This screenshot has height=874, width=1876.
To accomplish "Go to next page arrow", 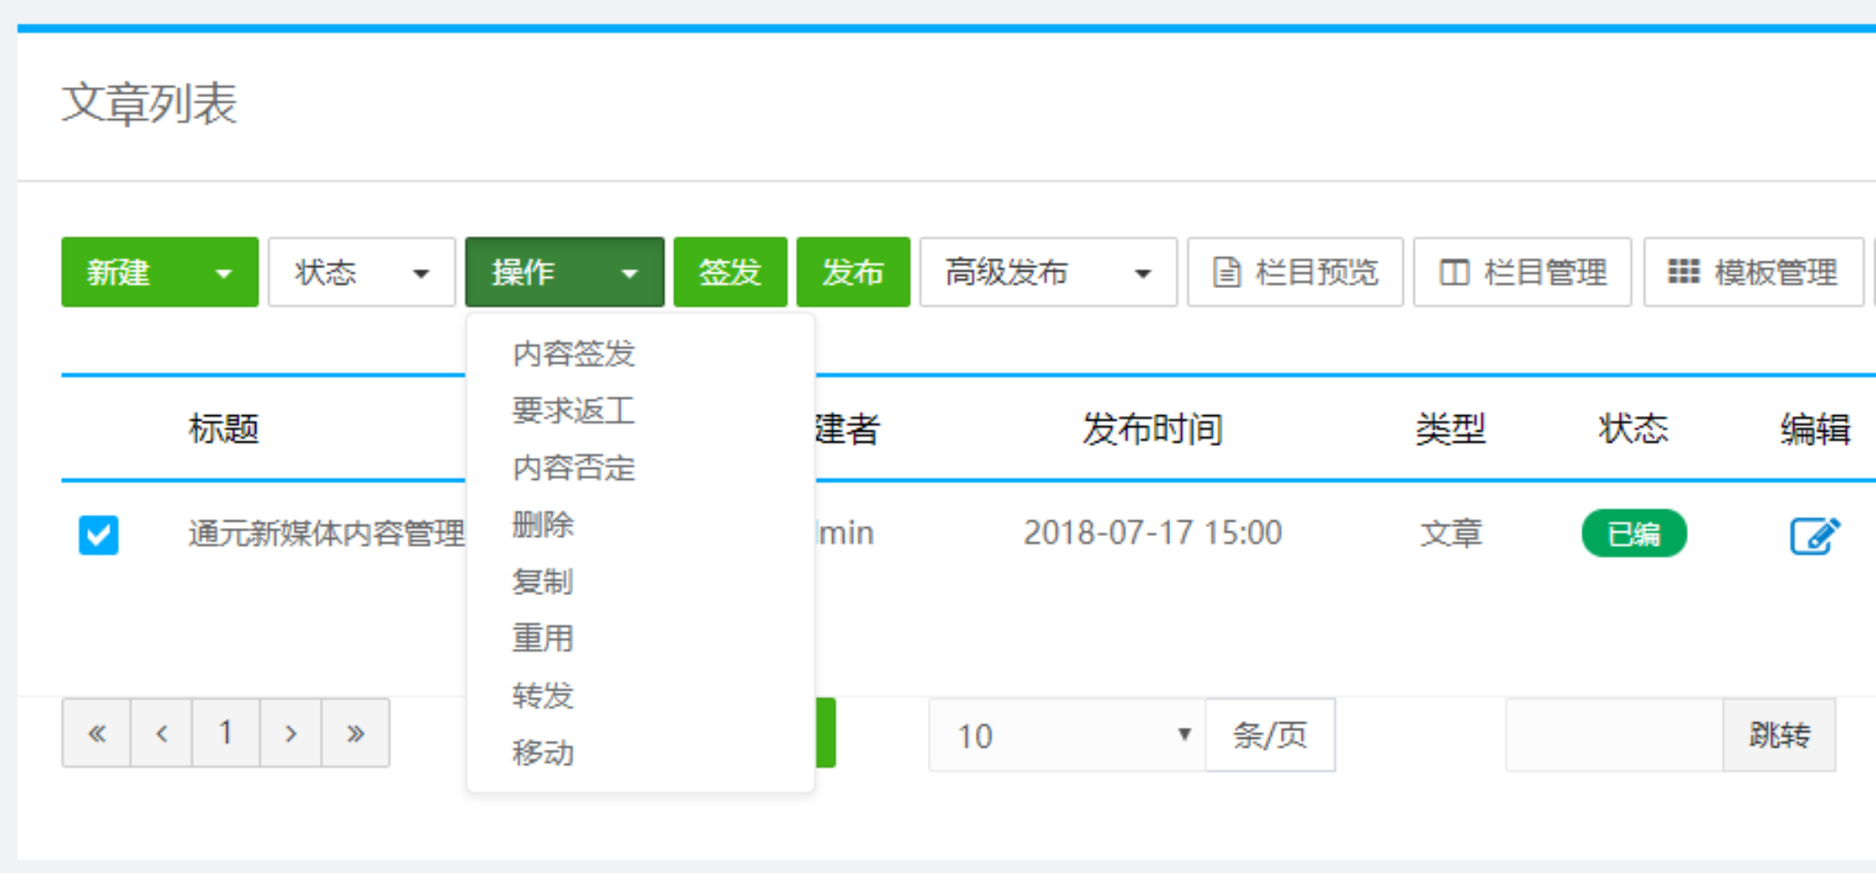I will tap(291, 733).
